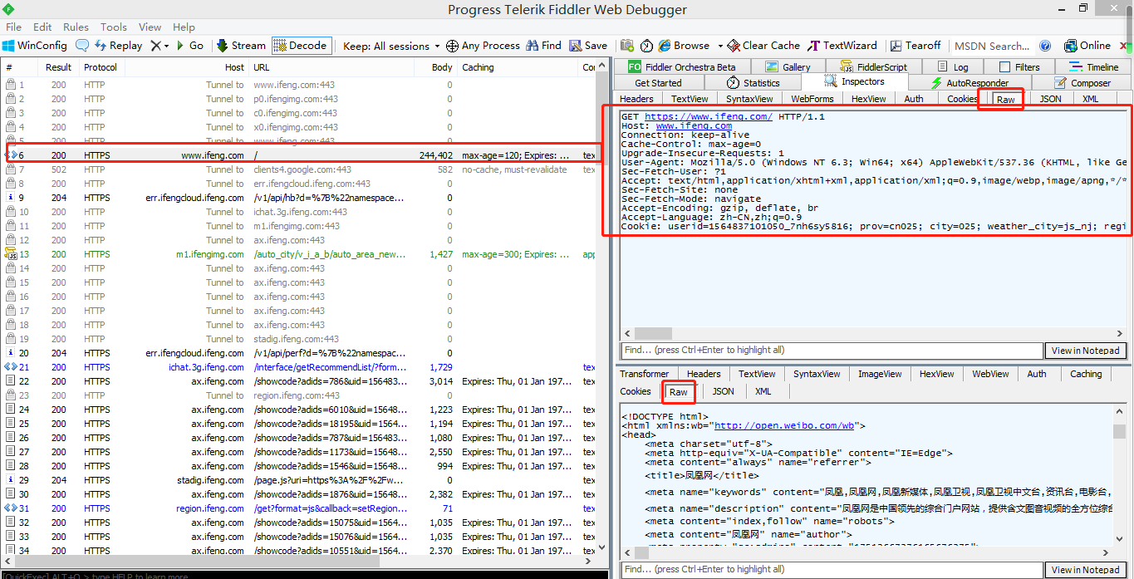Viewport: 1134px width, 579px height.
Task: Click the blue help question icon
Action: [1045, 46]
